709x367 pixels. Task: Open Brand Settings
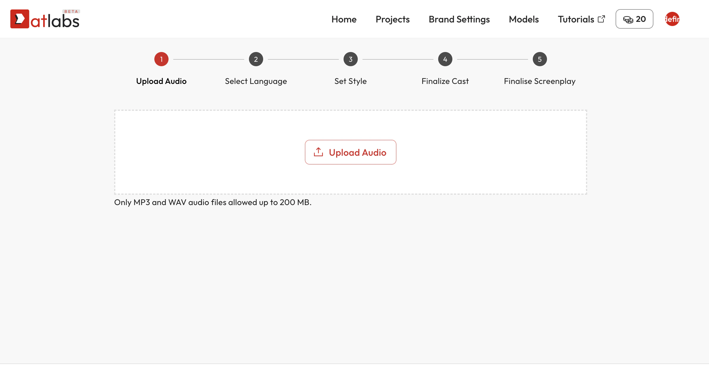point(459,19)
